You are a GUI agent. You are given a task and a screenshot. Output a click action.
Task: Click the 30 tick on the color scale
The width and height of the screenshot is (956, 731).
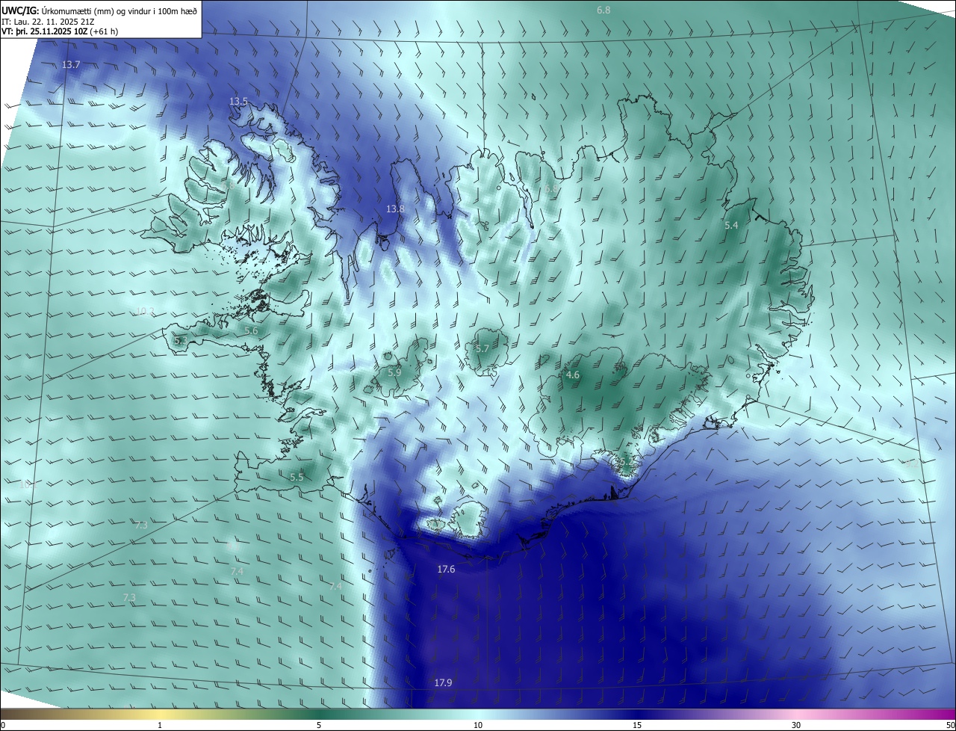pyautogui.click(x=796, y=726)
